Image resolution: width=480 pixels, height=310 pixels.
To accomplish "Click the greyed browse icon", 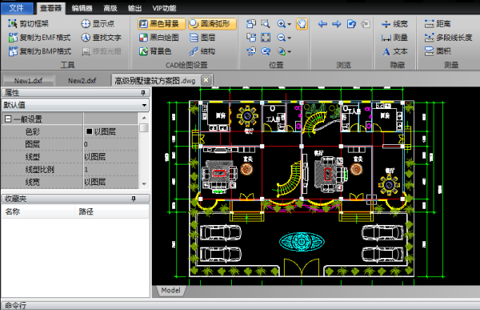I will [366, 23].
